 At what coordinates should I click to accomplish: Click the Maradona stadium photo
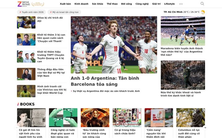[x=183, y=31]
